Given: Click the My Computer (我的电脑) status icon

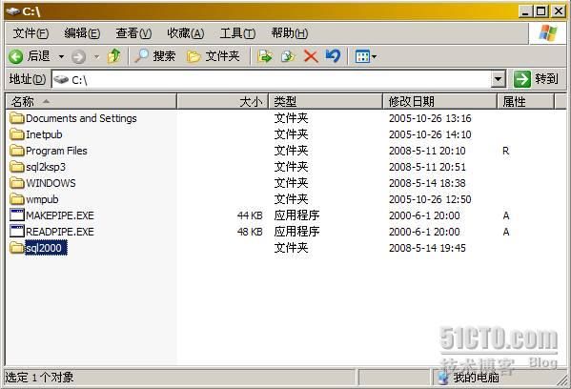Looking at the screenshot, I should 443,378.
